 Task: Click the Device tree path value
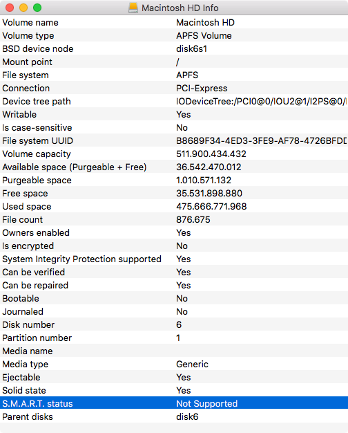262,102
